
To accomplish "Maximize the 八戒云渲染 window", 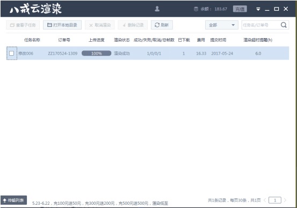I will (277, 9).
